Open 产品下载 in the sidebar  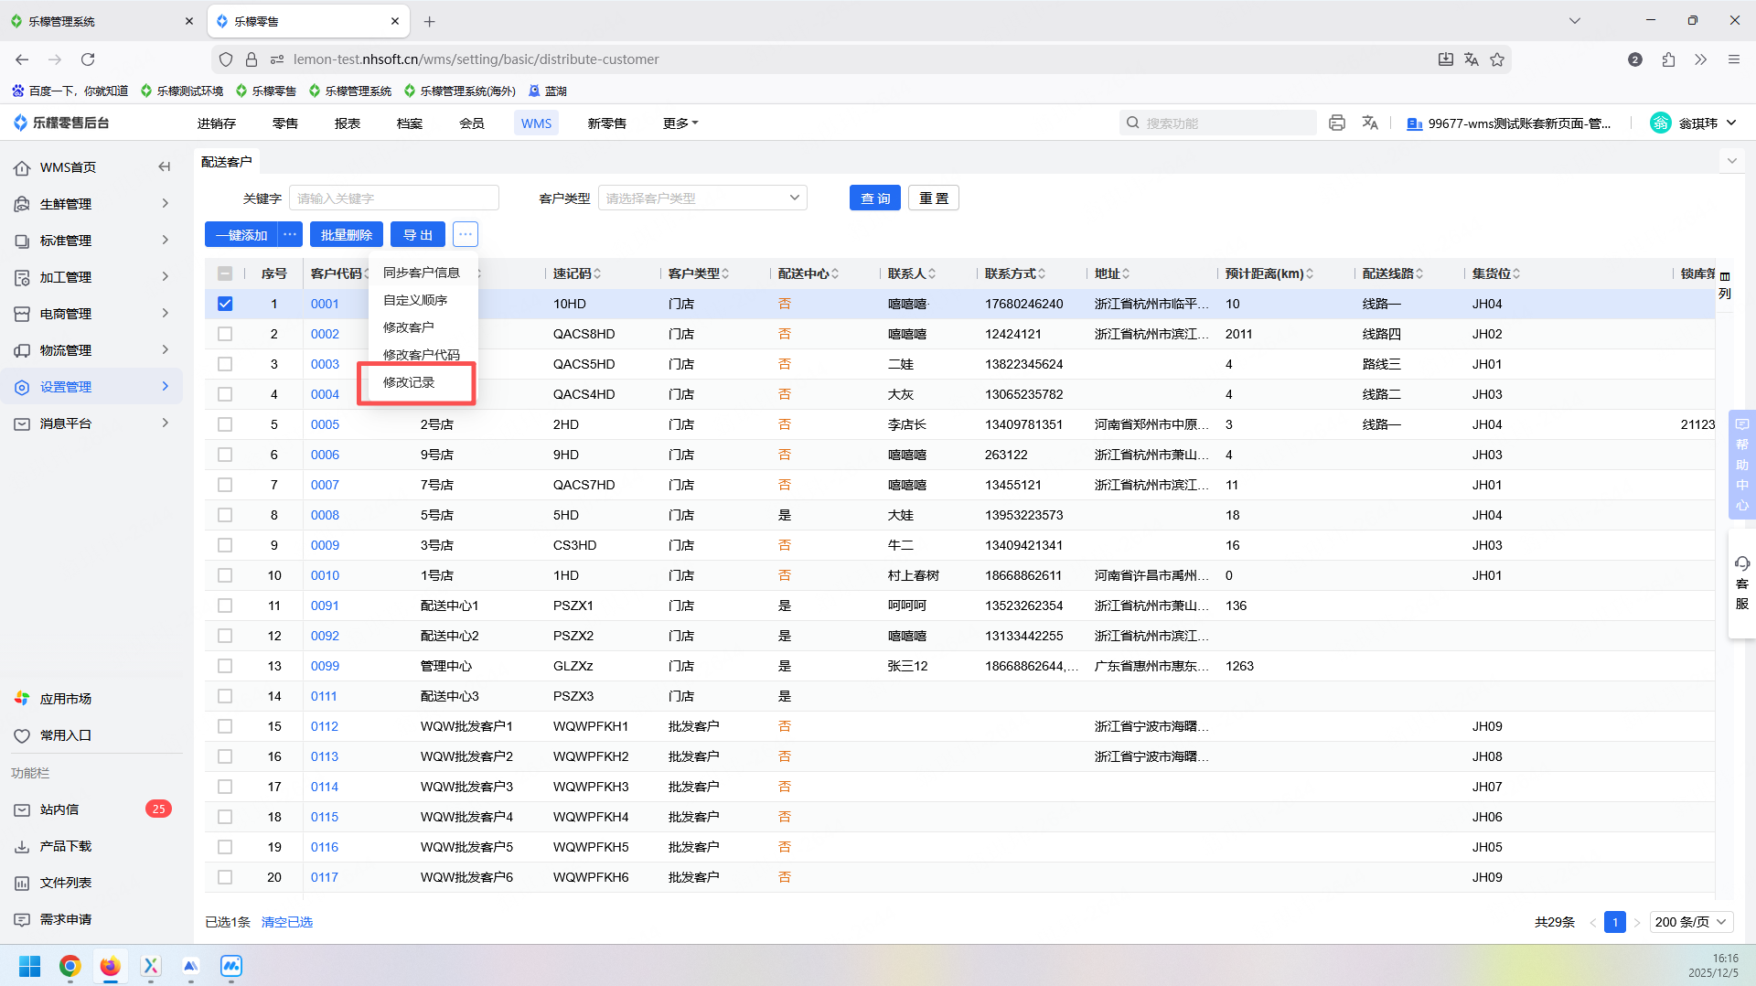[x=65, y=846]
